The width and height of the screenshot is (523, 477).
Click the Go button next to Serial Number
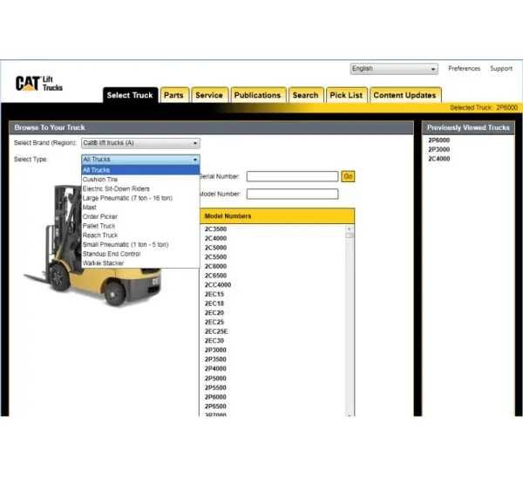pyautogui.click(x=348, y=176)
